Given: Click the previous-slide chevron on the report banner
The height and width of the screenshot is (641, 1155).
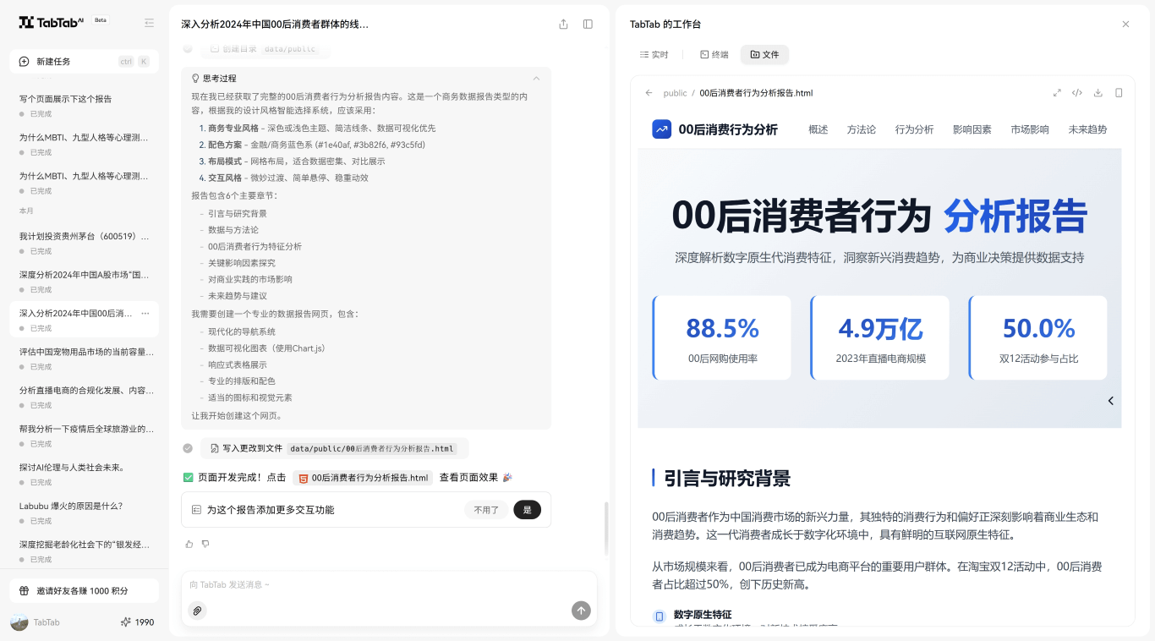Looking at the screenshot, I should 1110,401.
